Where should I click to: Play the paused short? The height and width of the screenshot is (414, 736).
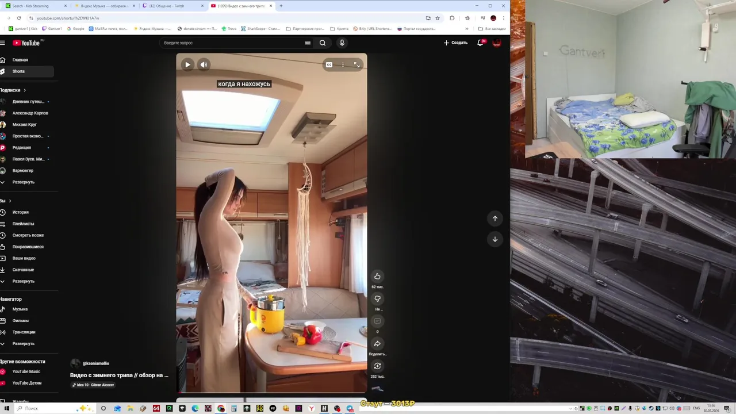coord(187,64)
